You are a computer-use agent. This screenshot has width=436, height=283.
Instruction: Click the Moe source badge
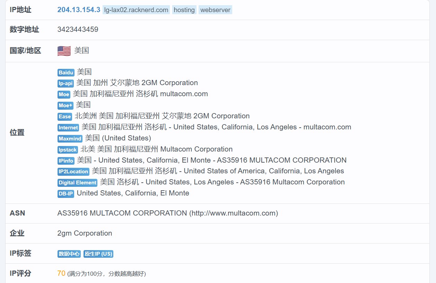[x=64, y=94]
